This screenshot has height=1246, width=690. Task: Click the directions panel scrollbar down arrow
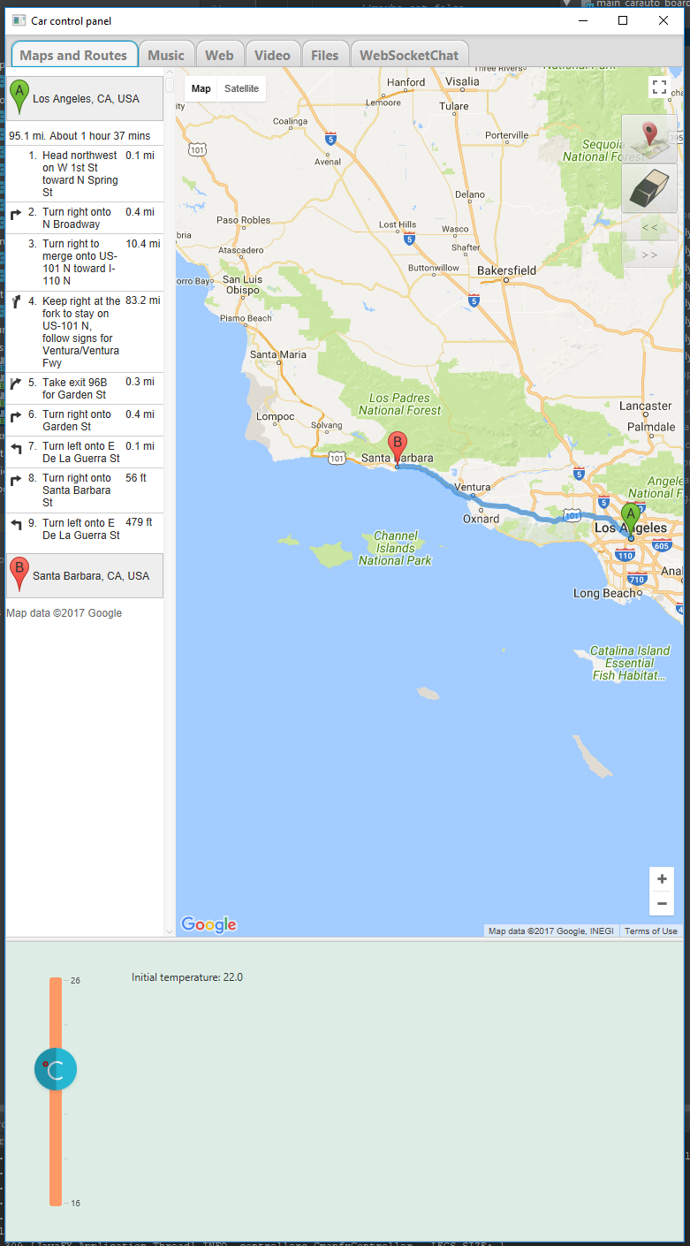[170, 931]
